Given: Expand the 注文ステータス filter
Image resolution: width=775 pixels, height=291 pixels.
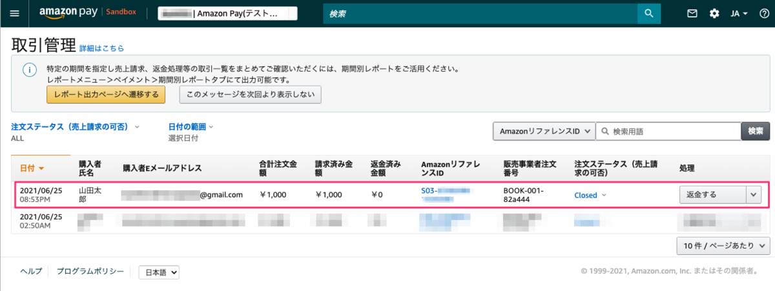Looking at the screenshot, I should tap(75, 127).
